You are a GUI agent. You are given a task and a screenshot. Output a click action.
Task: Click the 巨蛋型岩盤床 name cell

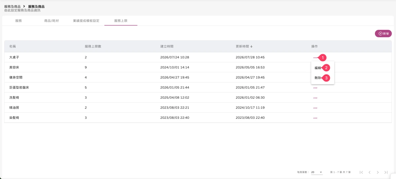pyautogui.click(x=19, y=88)
